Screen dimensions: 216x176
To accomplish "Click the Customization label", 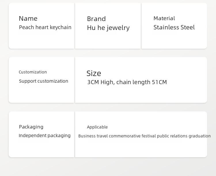I will click(x=33, y=72).
